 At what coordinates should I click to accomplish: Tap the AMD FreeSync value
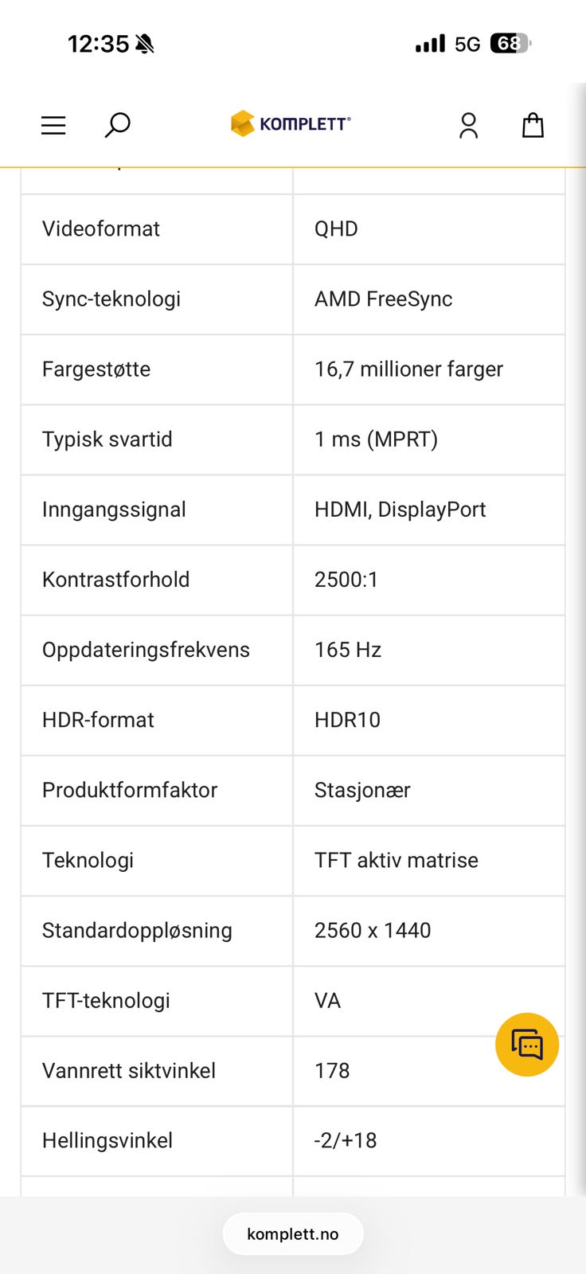(x=383, y=299)
